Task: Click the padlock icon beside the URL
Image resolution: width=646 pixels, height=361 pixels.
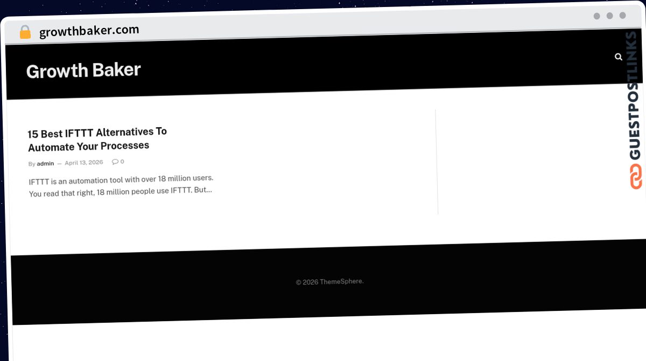Action: 25,32
